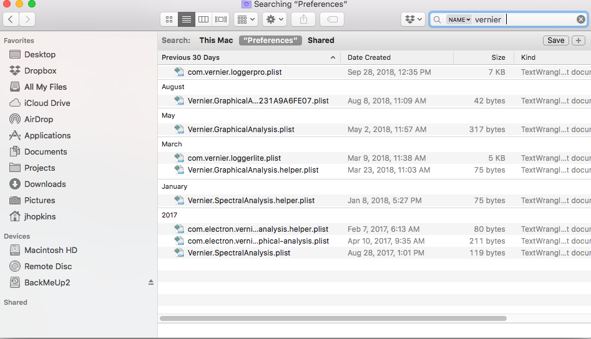591x339 pixels.
Task: Open Pictures in the sidebar
Action: click(x=39, y=200)
